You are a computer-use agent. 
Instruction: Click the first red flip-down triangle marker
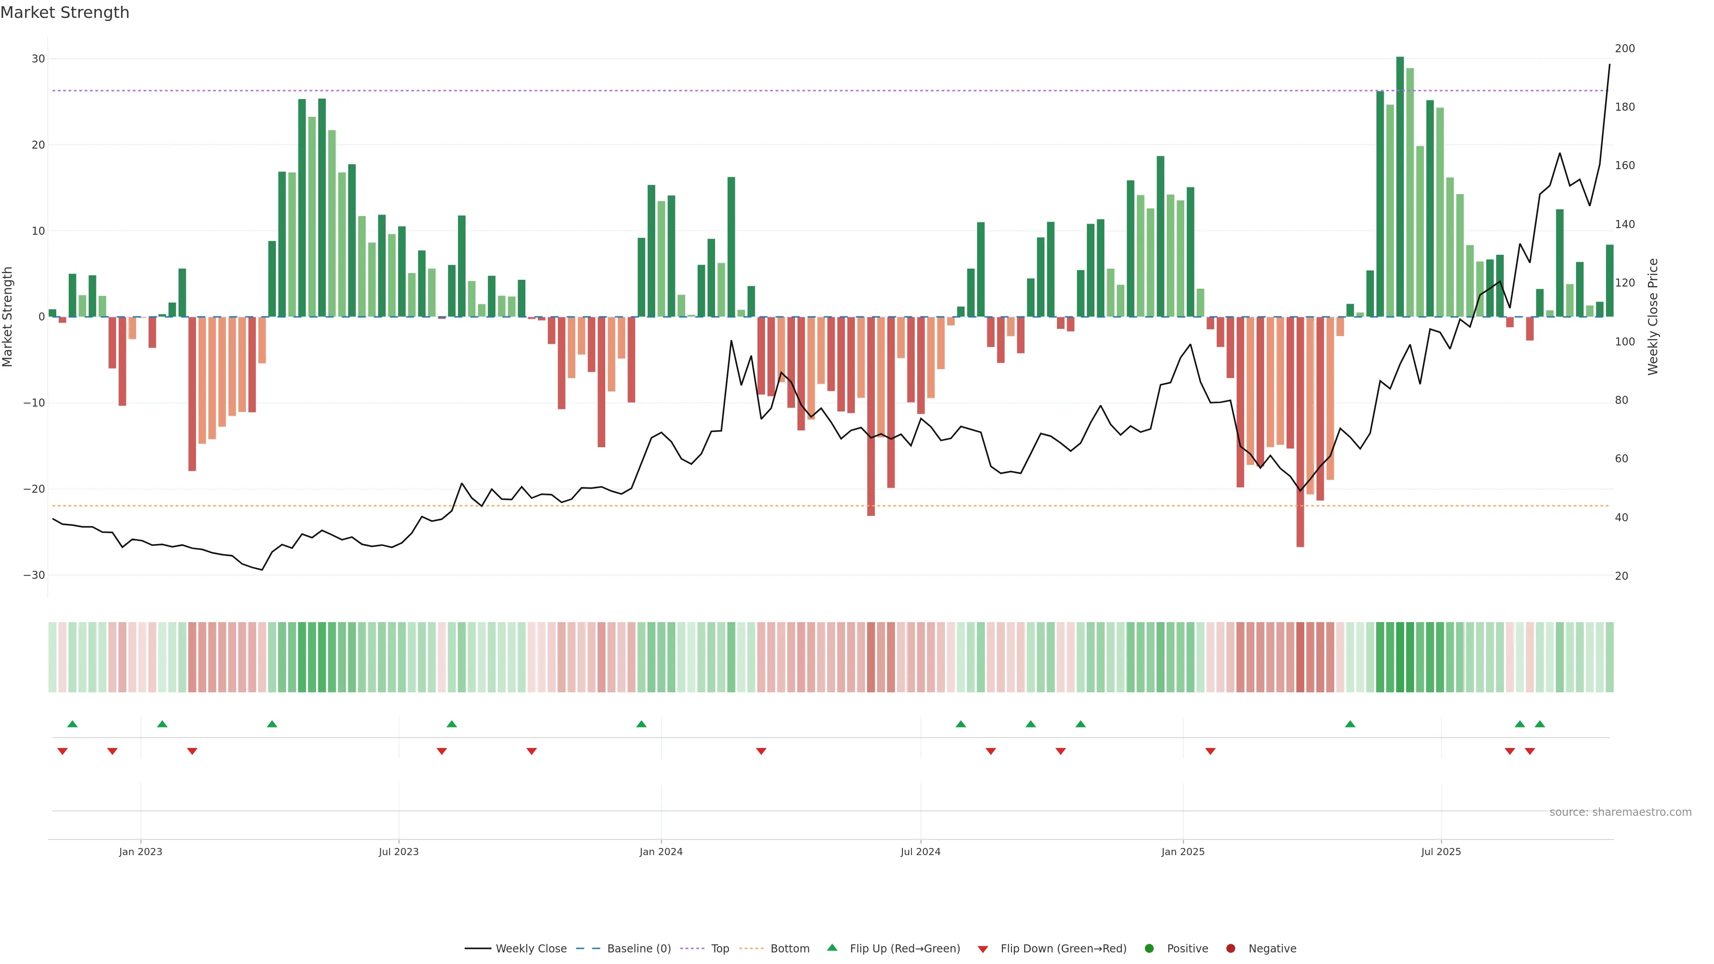click(62, 751)
